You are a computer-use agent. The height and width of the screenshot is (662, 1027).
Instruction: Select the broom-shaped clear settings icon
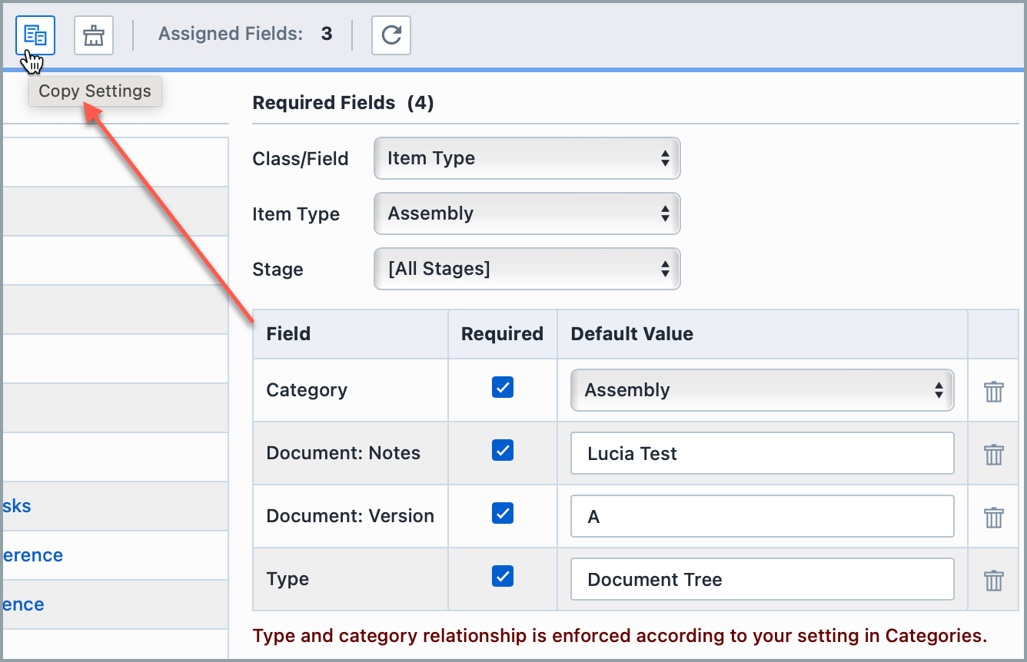pyautogui.click(x=93, y=35)
